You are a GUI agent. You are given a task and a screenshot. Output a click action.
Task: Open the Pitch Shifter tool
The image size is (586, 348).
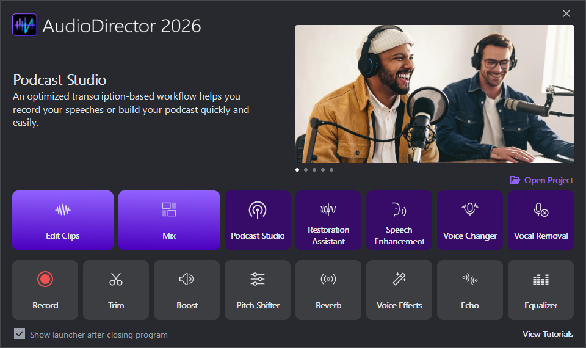258,290
